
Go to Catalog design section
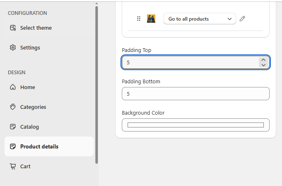click(x=49, y=127)
